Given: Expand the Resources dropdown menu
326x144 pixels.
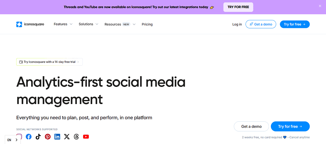Looking at the screenshot, I should [x=120, y=24].
